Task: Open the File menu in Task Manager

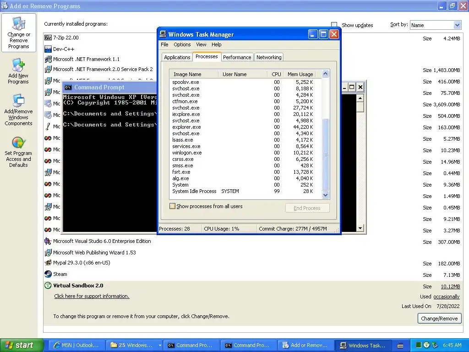Action: click(164, 44)
